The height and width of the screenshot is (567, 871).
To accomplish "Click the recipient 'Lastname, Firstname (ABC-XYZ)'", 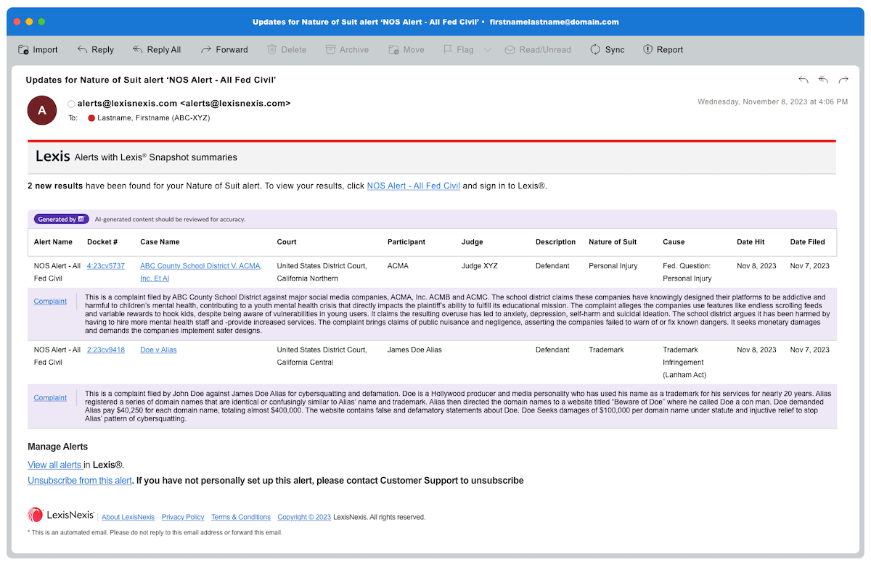I will (153, 117).
